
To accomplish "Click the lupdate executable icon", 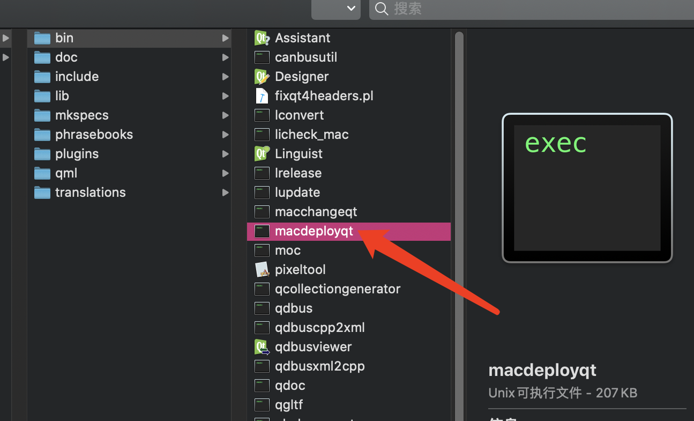I will 262,193.
